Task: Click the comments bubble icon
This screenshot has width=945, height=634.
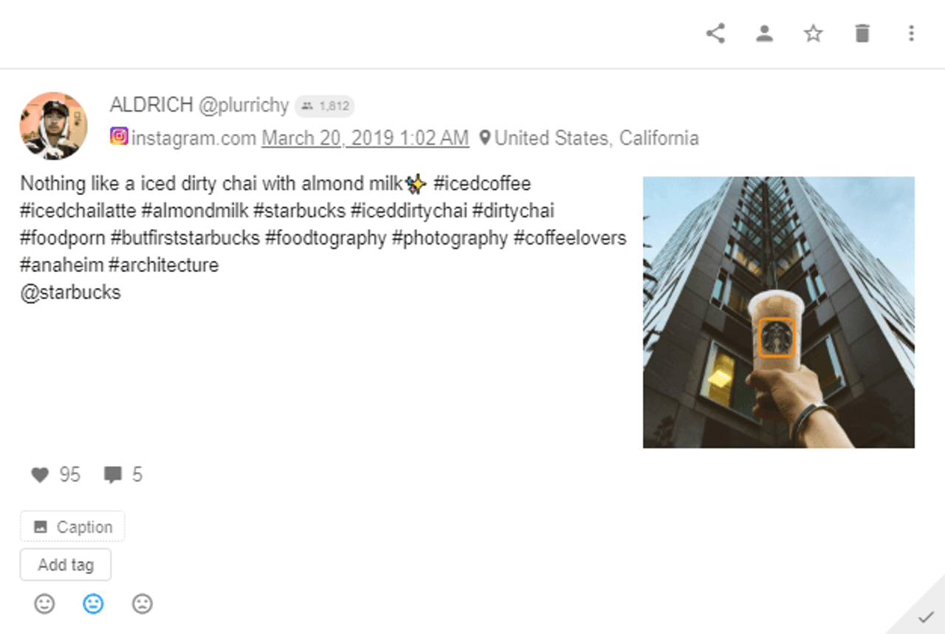Action: point(113,474)
